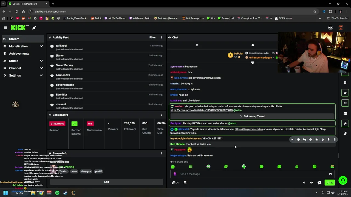Click the green Chat send button
Image resolution: width=351 pixels, height=197 pixels.
(330, 182)
